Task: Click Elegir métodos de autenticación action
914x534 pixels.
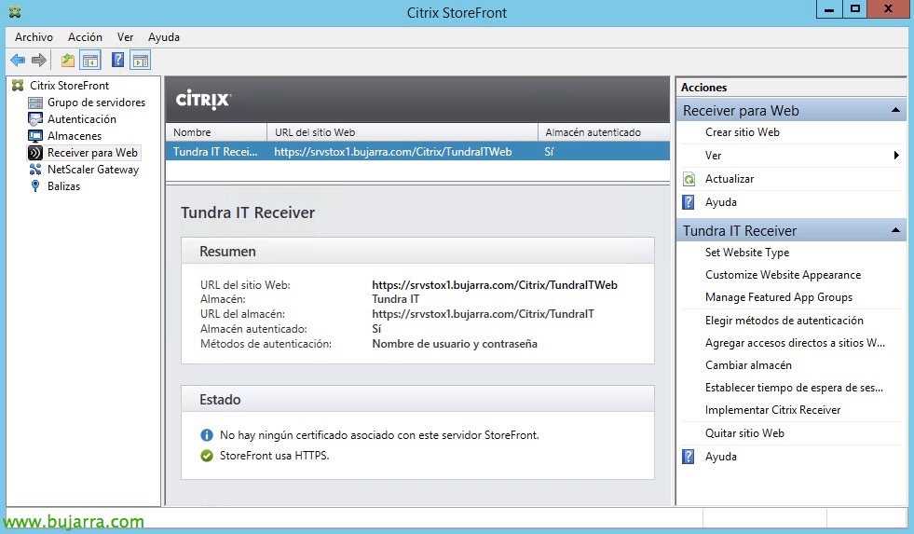Action: [784, 321]
